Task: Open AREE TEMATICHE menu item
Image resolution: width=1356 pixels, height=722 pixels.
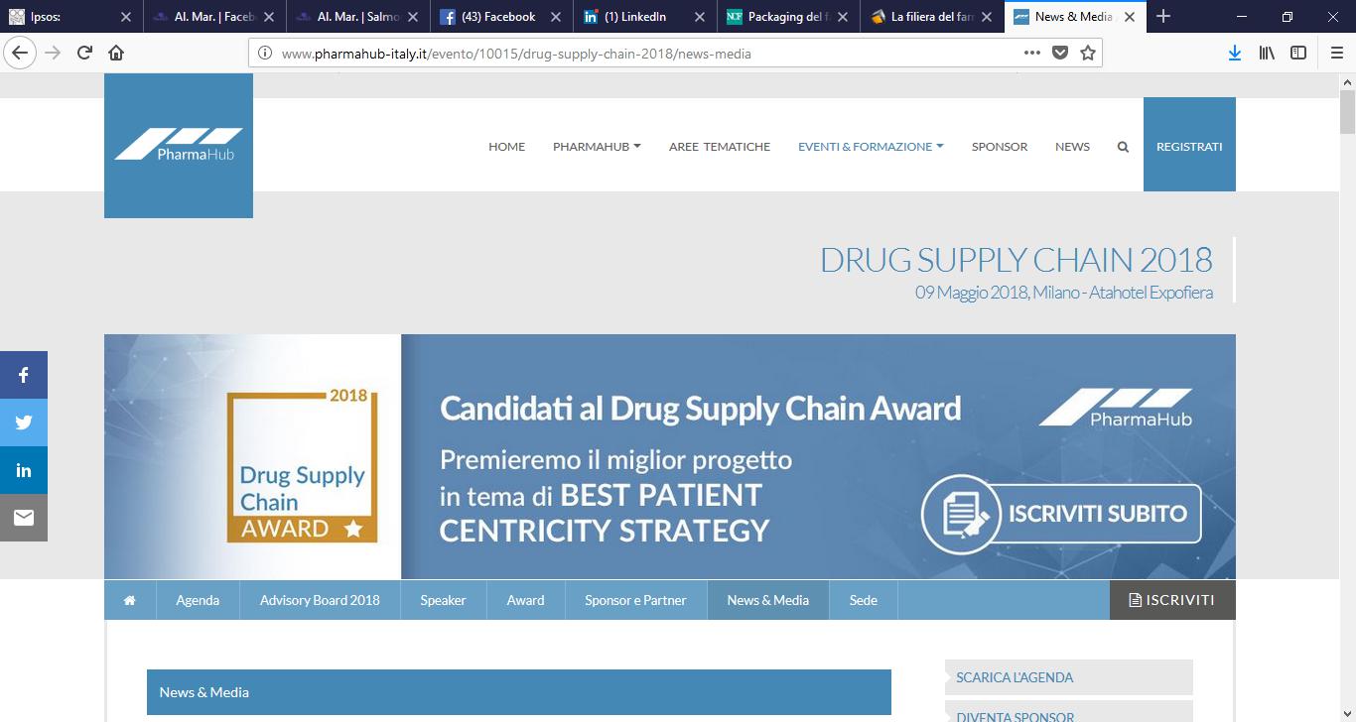Action: coord(720,146)
